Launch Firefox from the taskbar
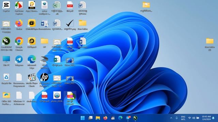Viewport: 218px width, 122px height. pyautogui.click(x=105, y=118)
